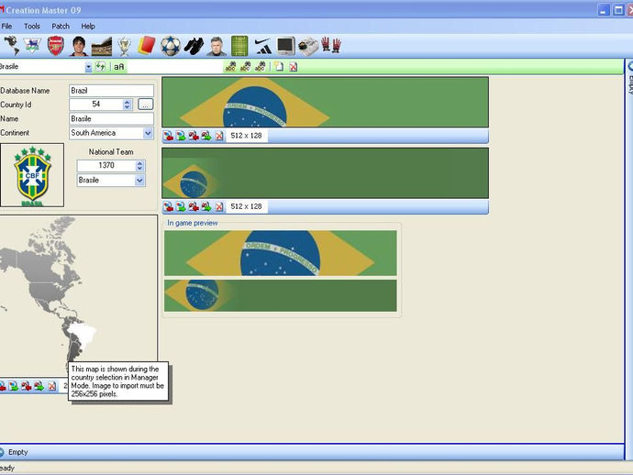Click the aA text case icon
The image size is (633, 475).
coord(118,67)
